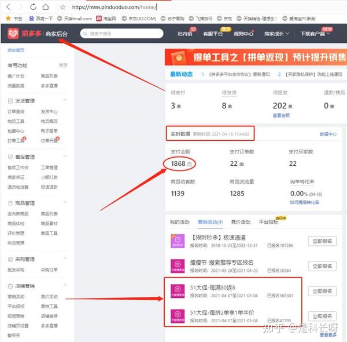Viewport: 347px width, 342px height.
Task: Open 天猫tmall.com bookmark
Action: tap(75, 19)
